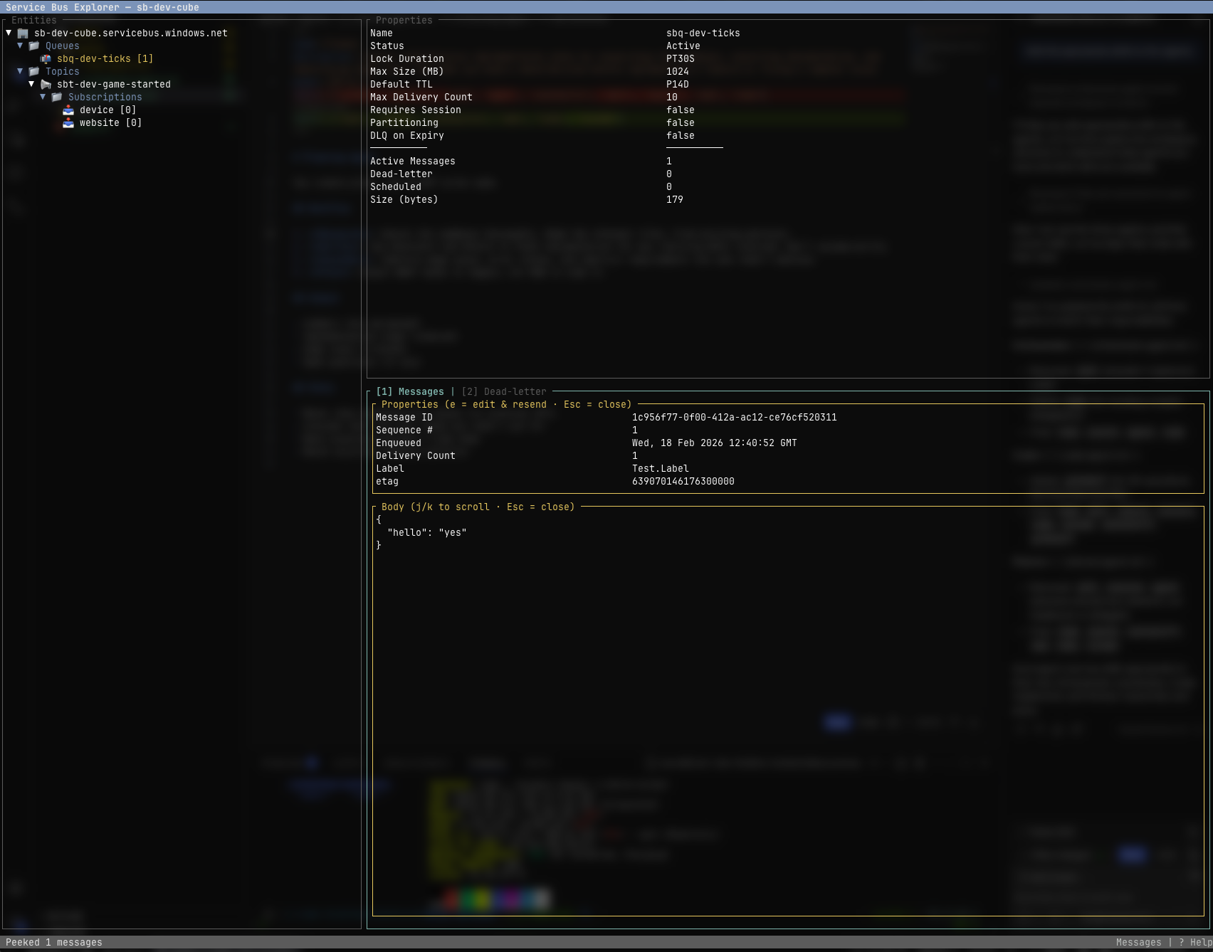Collapse the Subscriptions tree node
Screen dimensions: 1213x952
coord(43,97)
